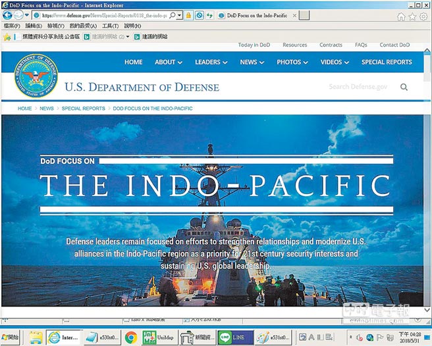Image resolution: width=432 pixels, height=346 pixels.
Task: Click the Action Center flag tray icon
Action: tap(380, 337)
